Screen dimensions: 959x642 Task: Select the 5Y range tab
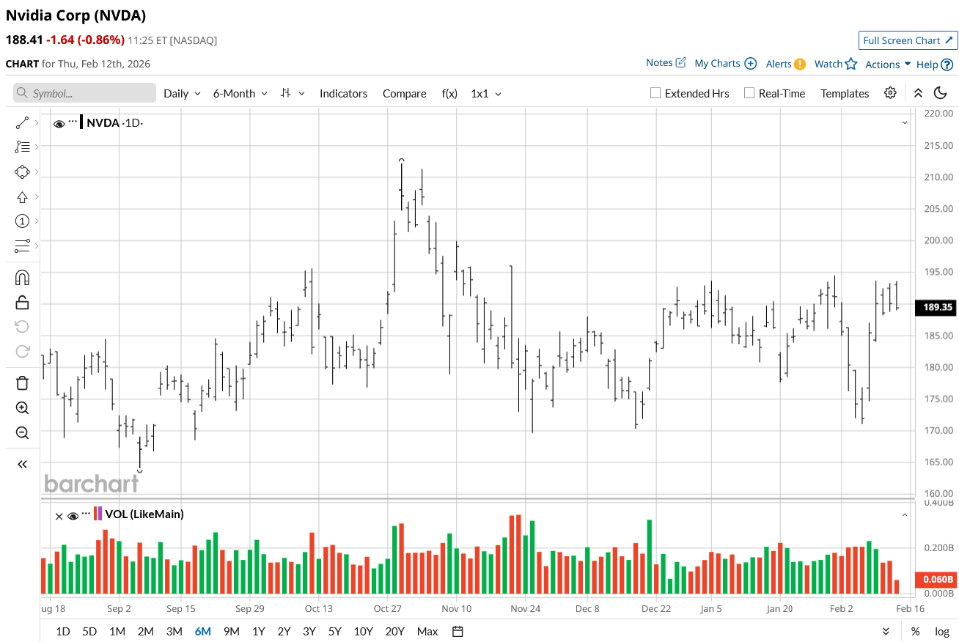(x=334, y=632)
